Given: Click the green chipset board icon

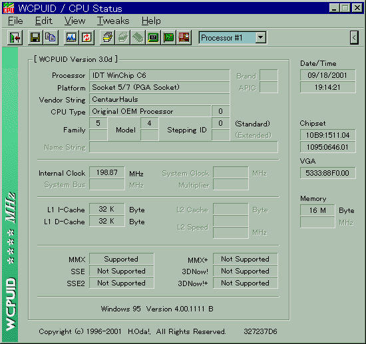Looking at the screenshot, I should 153,37.
